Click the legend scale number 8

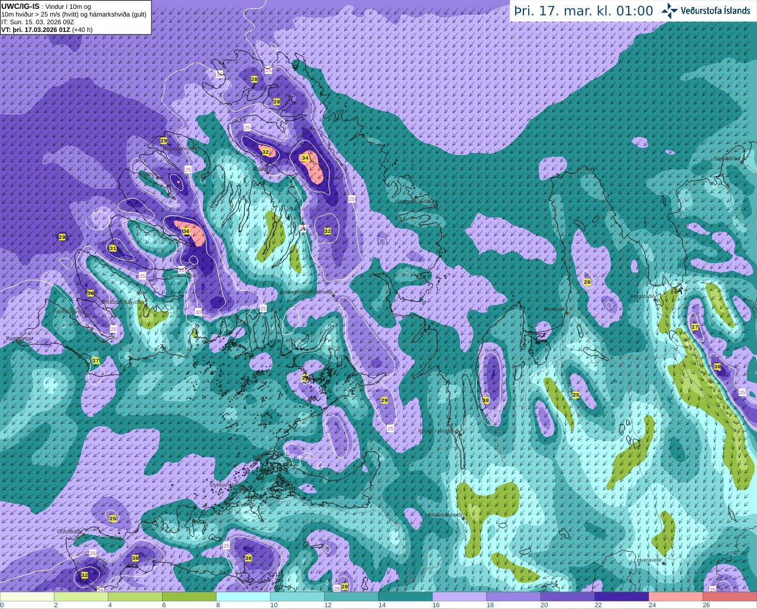click(218, 605)
